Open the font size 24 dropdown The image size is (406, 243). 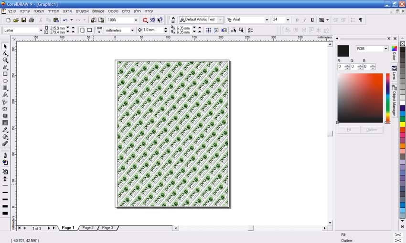pyautogui.click(x=288, y=20)
